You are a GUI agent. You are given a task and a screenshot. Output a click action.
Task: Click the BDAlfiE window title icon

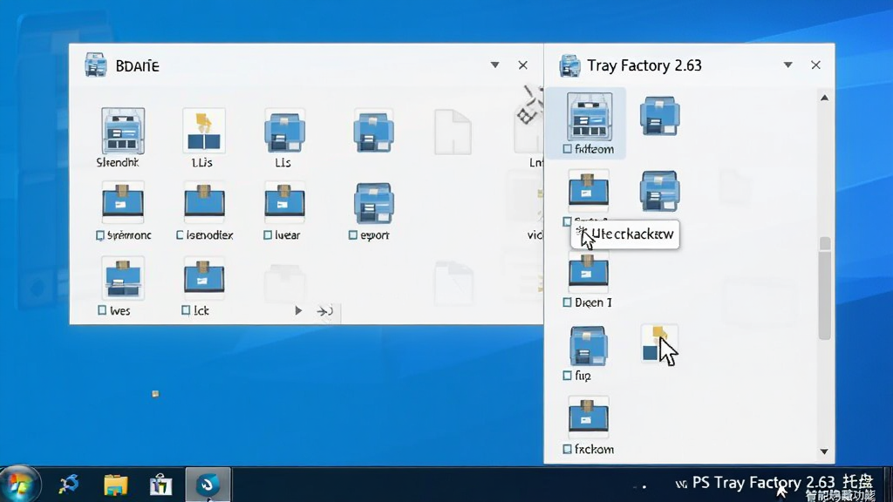pyautogui.click(x=96, y=64)
